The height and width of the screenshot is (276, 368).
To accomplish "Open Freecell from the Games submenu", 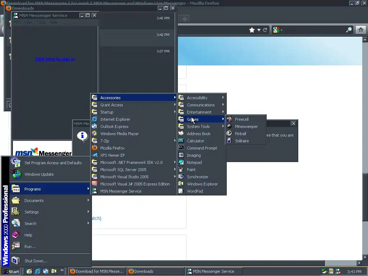I will (x=245, y=119).
